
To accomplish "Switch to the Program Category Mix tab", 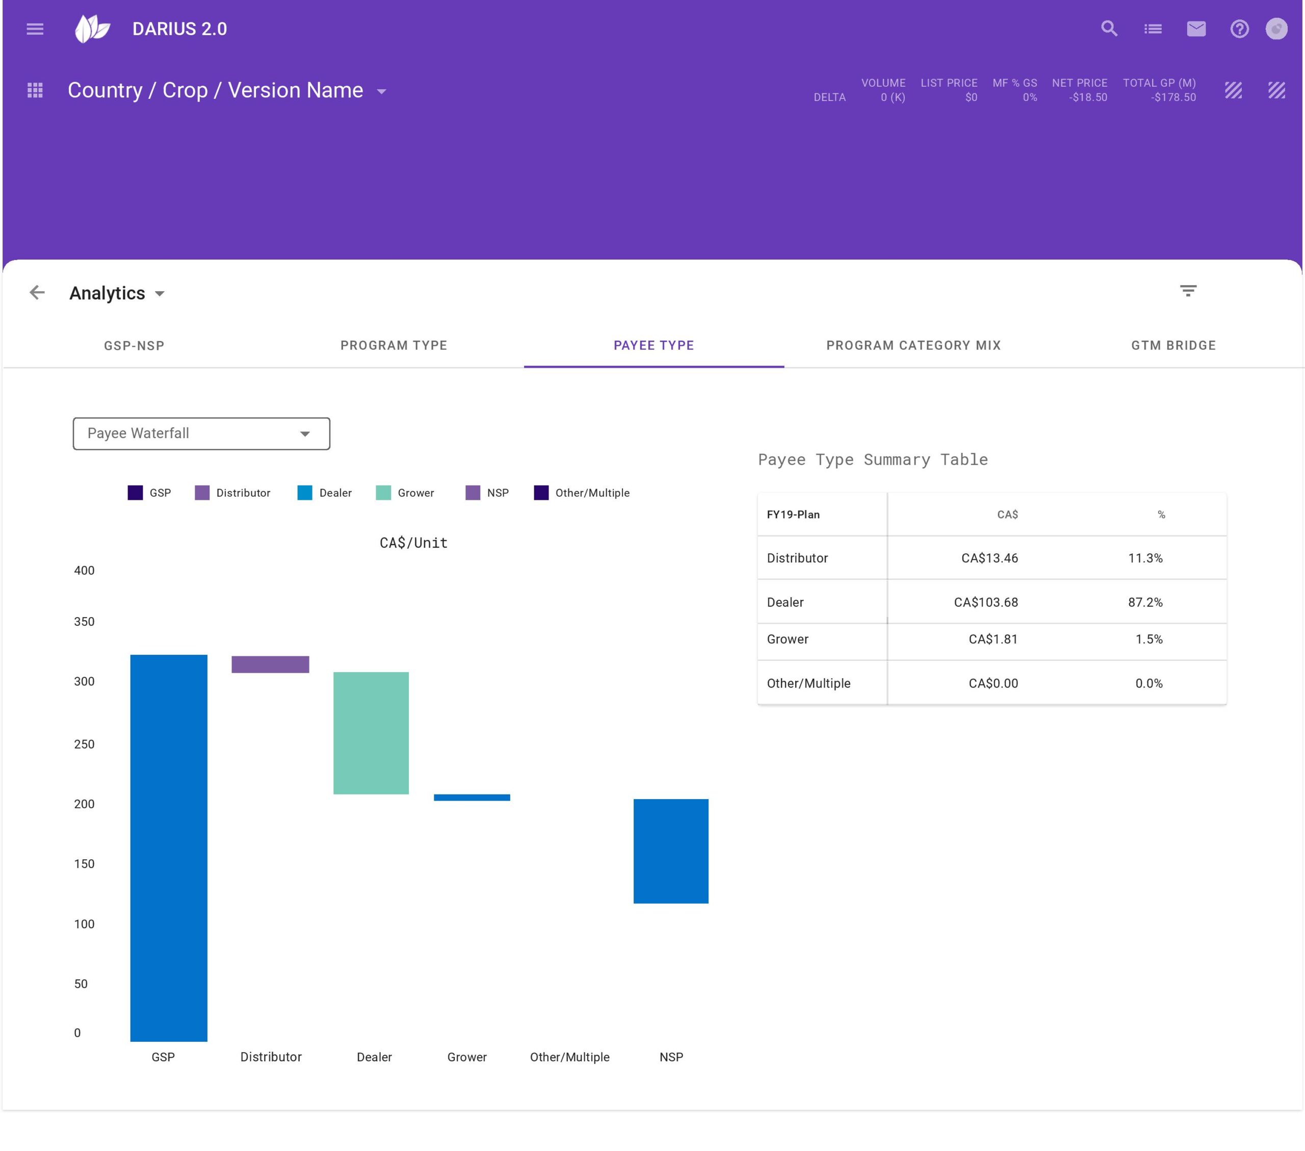I will tap(913, 346).
